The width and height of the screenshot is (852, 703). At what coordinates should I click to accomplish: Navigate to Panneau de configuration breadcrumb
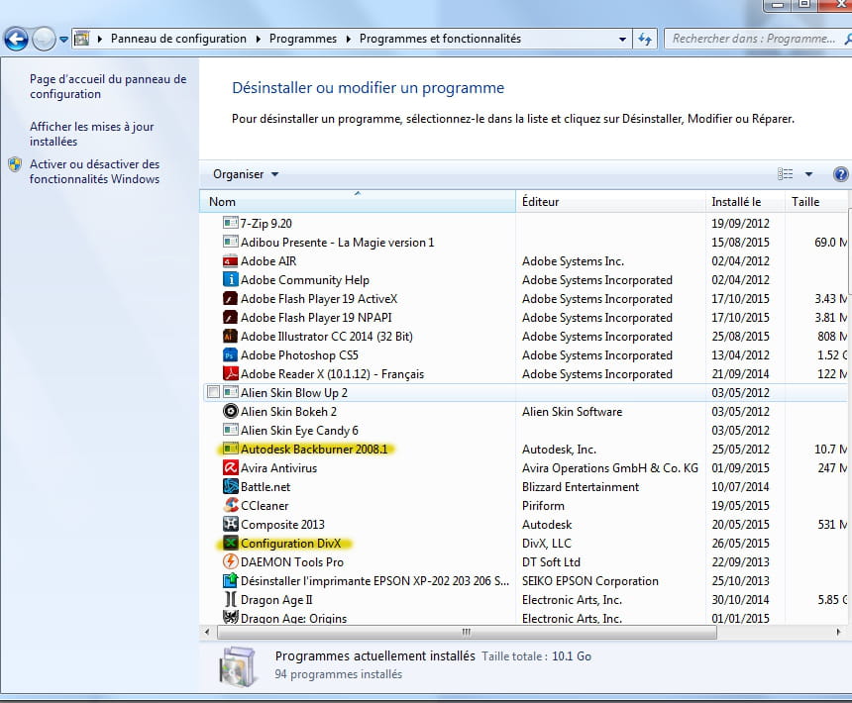(x=178, y=39)
